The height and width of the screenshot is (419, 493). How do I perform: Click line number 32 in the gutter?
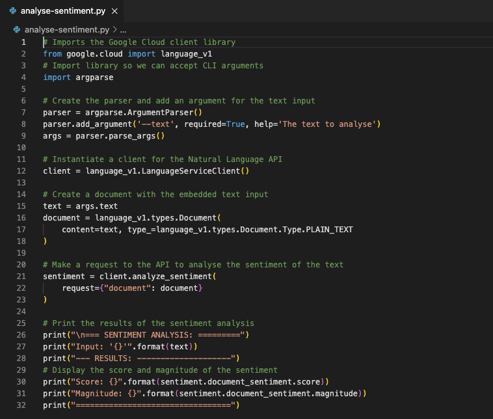(21, 405)
